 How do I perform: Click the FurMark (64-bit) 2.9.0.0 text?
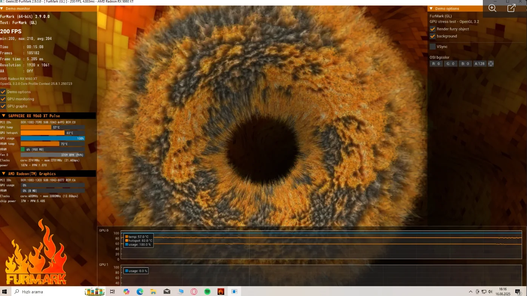point(25,17)
